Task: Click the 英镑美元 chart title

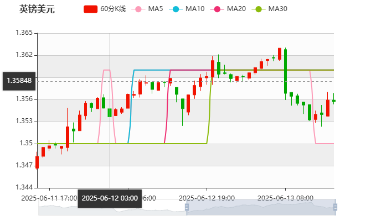Action: [37, 9]
